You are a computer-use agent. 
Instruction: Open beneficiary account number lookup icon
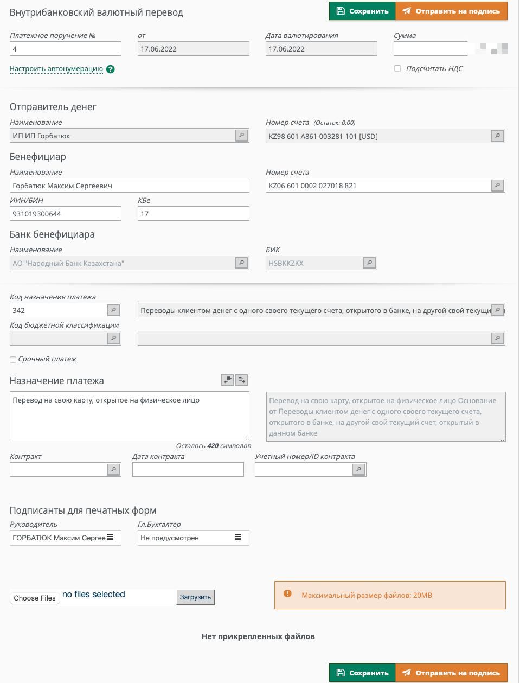pyautogui.click(x=497, y=186)
